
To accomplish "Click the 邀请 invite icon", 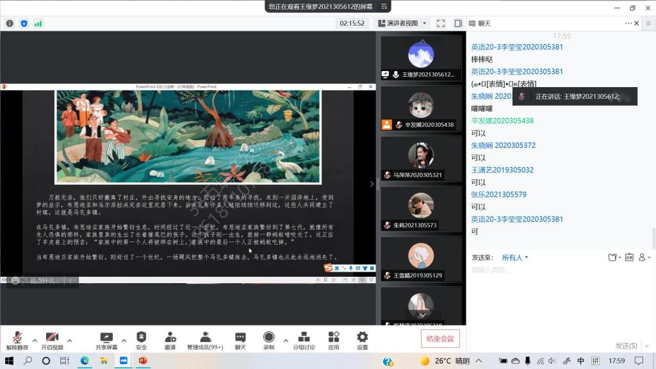I will 170,340.
